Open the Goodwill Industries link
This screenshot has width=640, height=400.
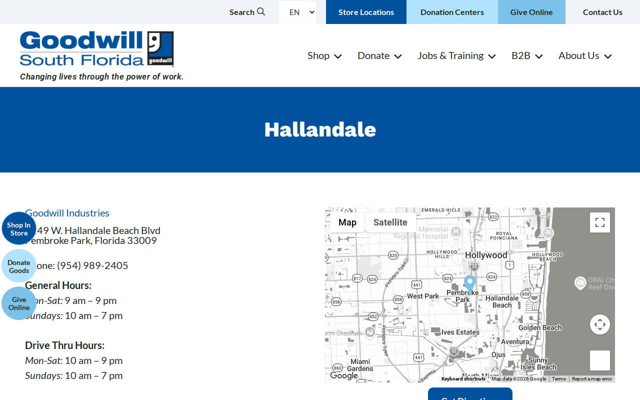click(x=67, y=213)
